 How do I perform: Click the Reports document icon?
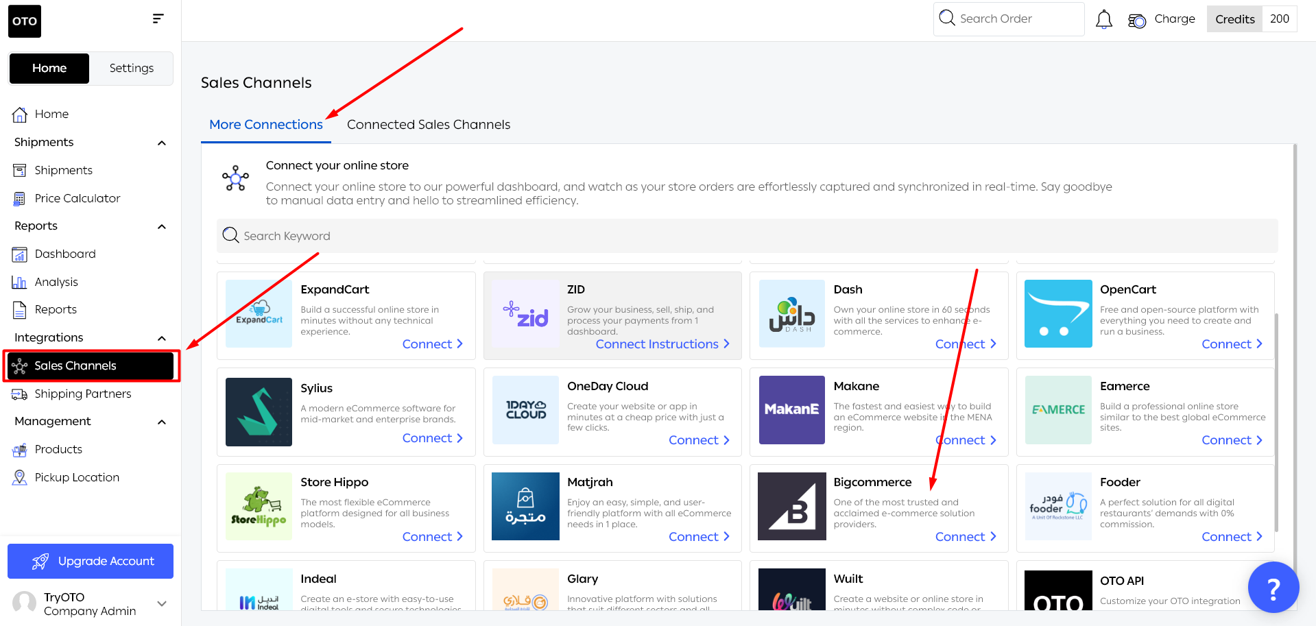pyautogui.click(x=20, y=310)
